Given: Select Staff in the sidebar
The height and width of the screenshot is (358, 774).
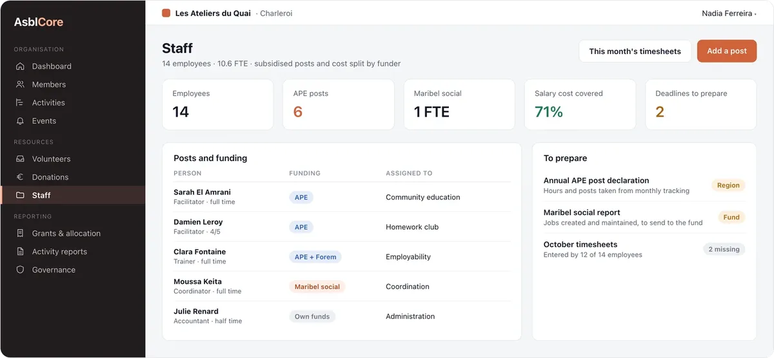Looking at the screenshot, I should 73,195.
